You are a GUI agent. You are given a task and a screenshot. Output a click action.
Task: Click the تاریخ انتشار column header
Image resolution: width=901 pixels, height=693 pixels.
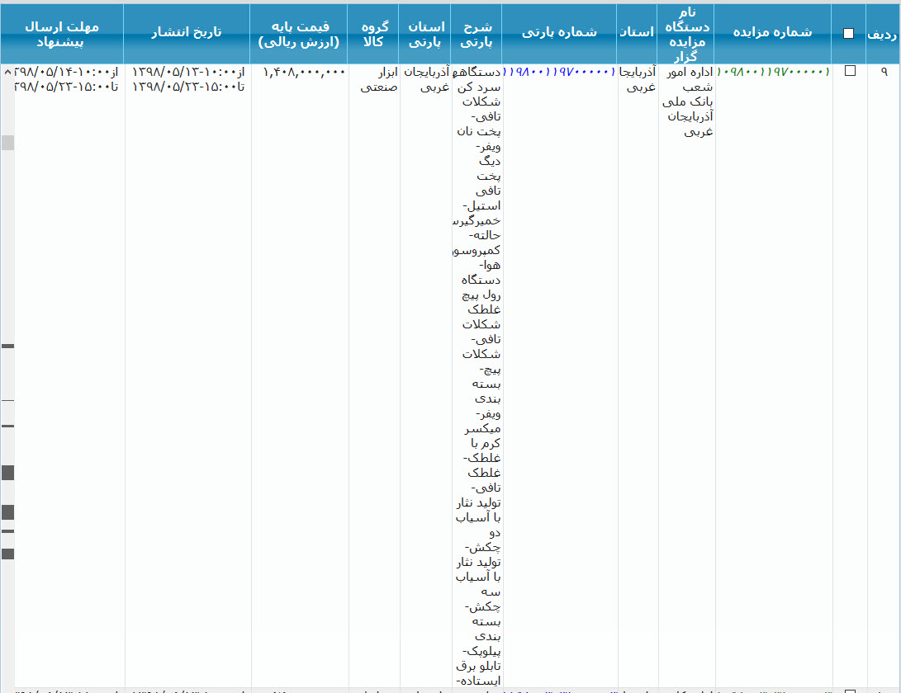(x=187, y=32)
